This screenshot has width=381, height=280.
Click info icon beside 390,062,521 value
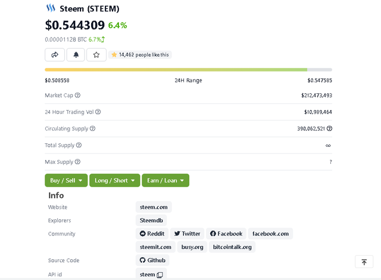329,128
